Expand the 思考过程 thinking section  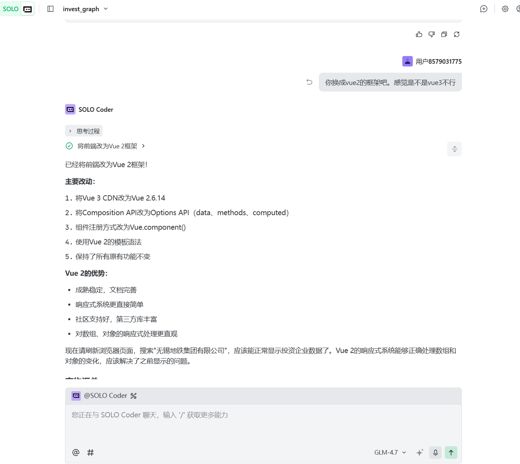(84, 131)
